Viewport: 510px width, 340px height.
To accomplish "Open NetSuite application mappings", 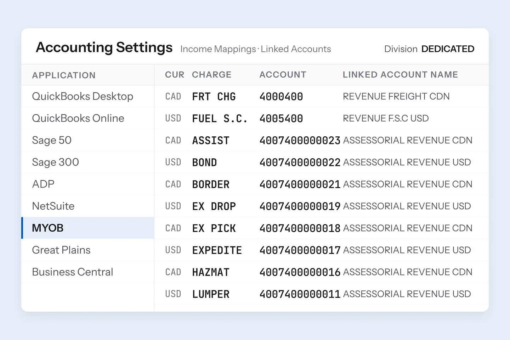I will pyautogui.click(x=87, y=206).
